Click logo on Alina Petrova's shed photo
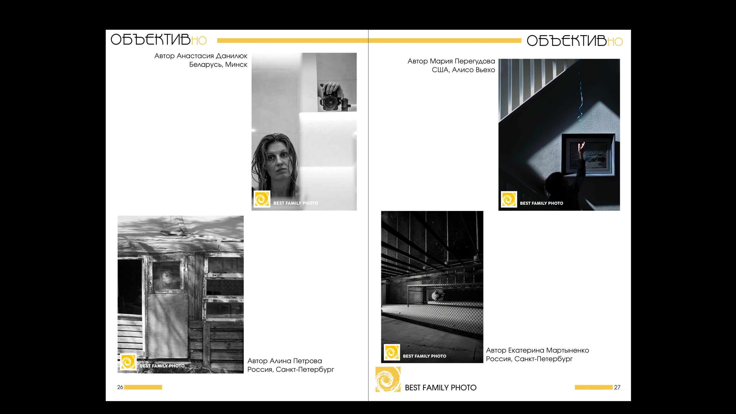 [128, 362]
